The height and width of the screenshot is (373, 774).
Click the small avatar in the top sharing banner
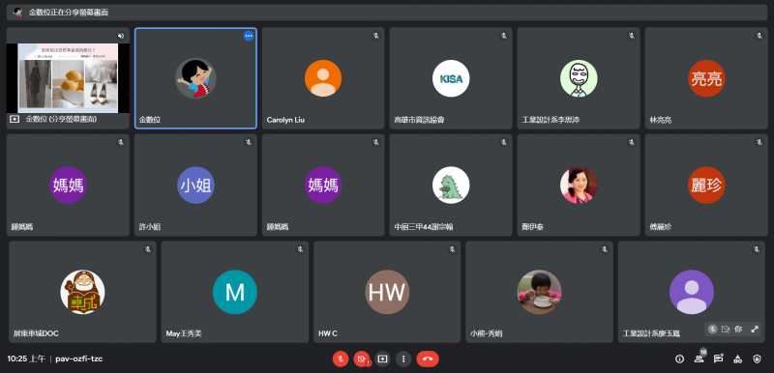click(17, 13)
